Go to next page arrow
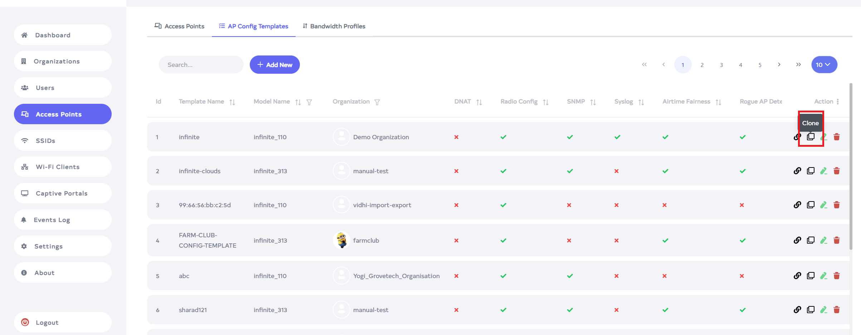Image resolution: width=861 pixels, height=335 pixels. [x=779, y=65]
